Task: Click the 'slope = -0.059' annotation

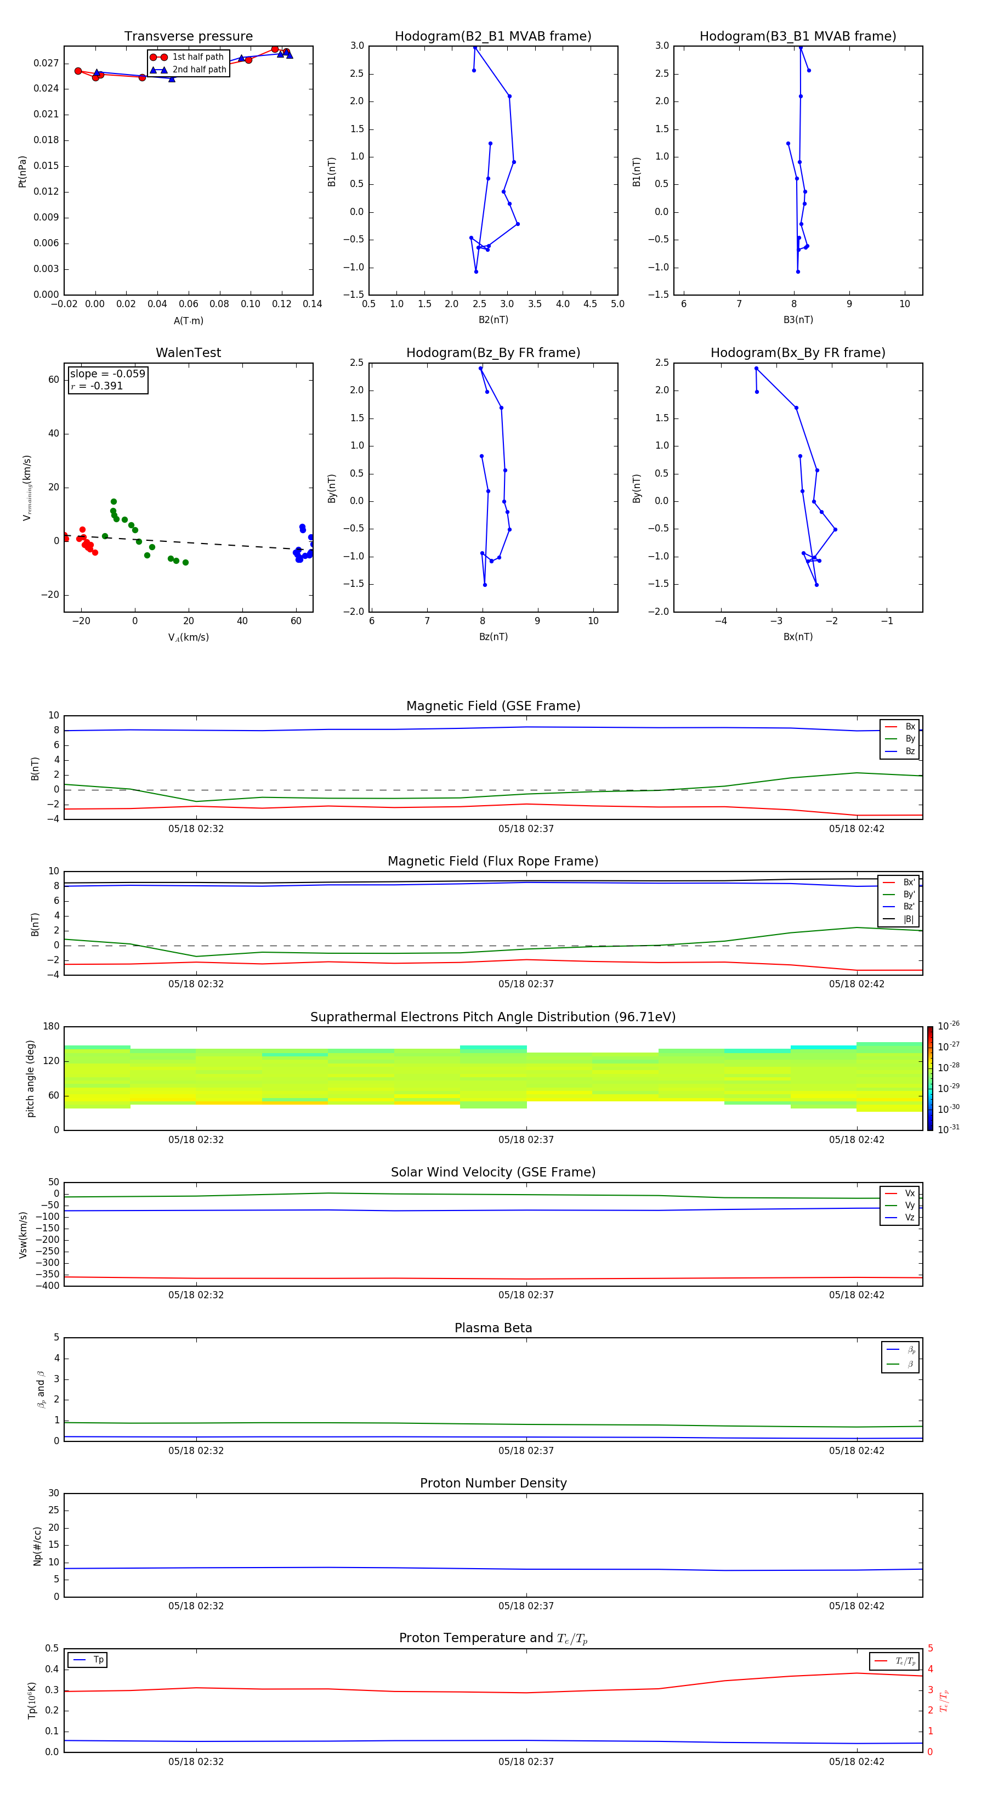Action: pyautogui.click(x=107, y=374)
